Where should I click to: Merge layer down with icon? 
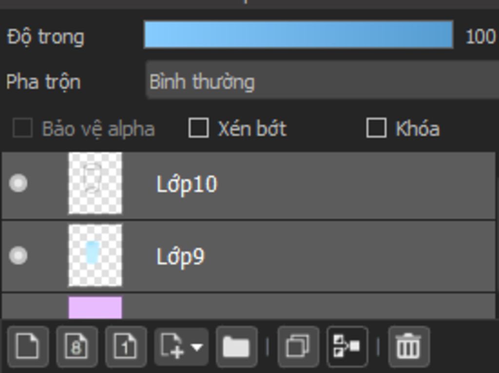[x=347, y=346]
